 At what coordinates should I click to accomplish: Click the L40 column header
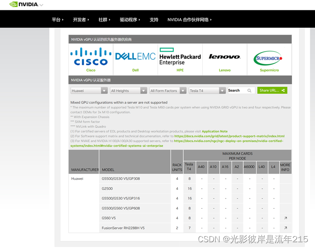[x=262, y=167]
